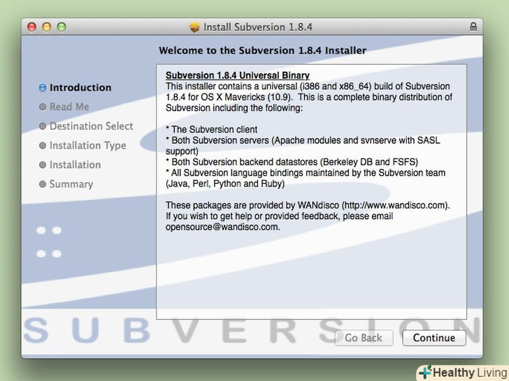Click the Continue button
509x381 pixels.
click(x=434, y=338)
